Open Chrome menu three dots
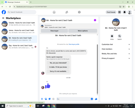The height and width of the screenshot is (108, 135). (x=133, y=7)
